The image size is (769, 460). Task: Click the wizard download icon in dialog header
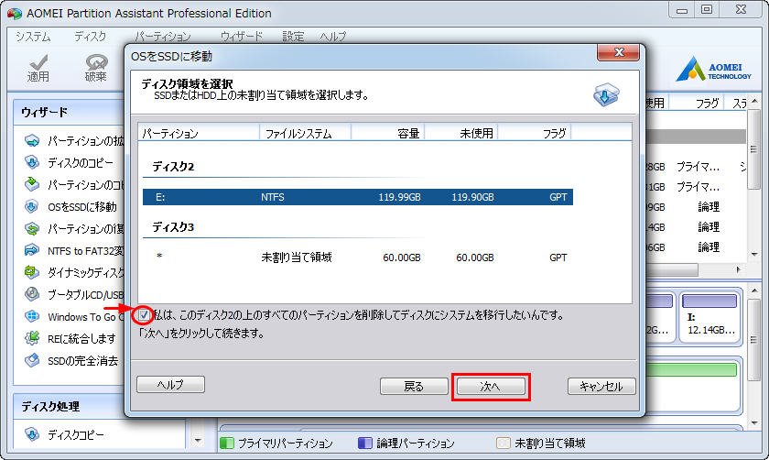coord(606,94)
